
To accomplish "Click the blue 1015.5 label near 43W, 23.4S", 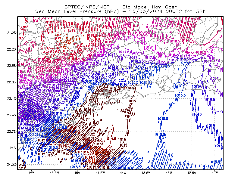I will (x=163, y=119).
